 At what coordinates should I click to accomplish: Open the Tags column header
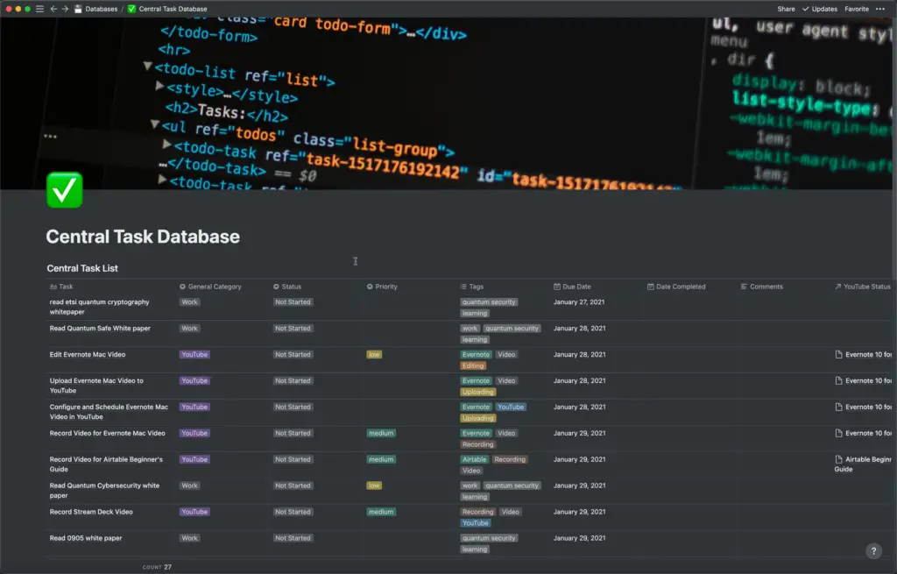point(472,287)
